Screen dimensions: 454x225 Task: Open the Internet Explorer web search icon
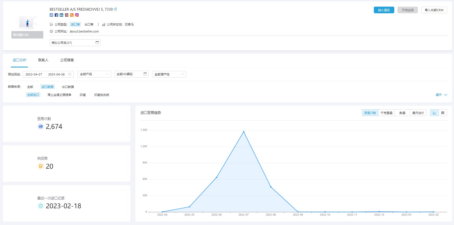51,15
